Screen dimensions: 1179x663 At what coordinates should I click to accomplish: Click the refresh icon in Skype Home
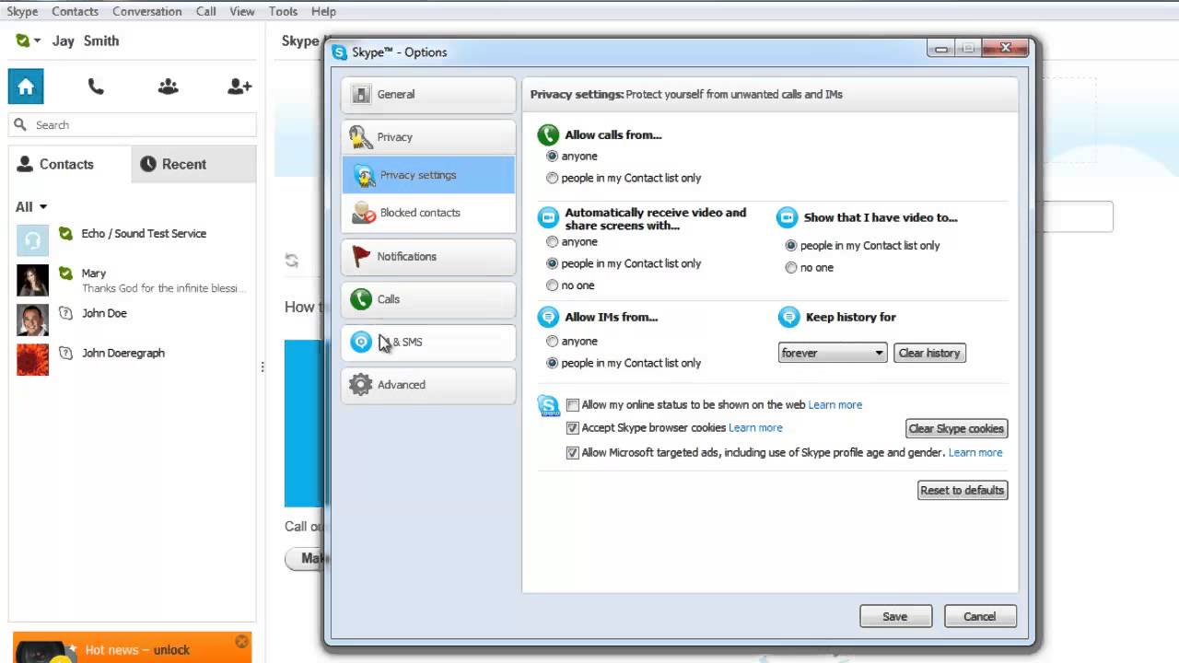(x=292, y=261)
